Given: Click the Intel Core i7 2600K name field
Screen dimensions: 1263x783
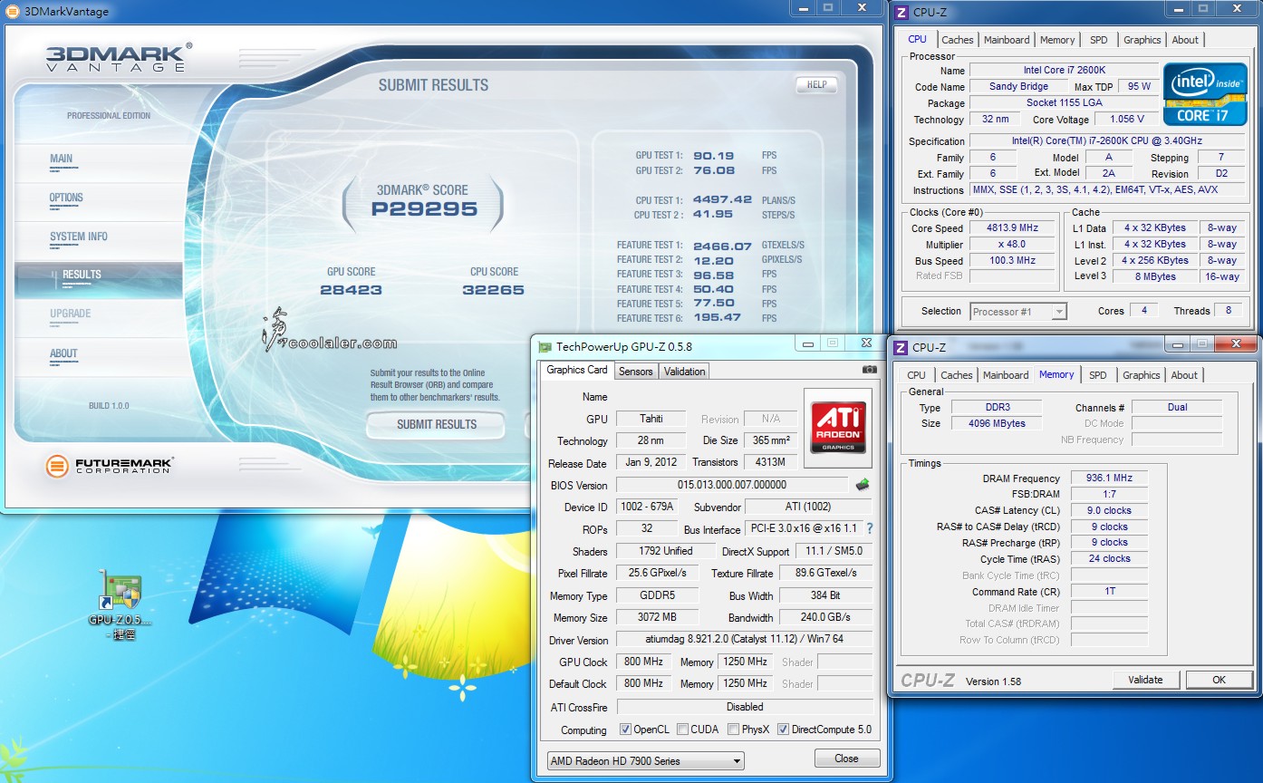Looking at the screenshot, I should coord(1064,70).
